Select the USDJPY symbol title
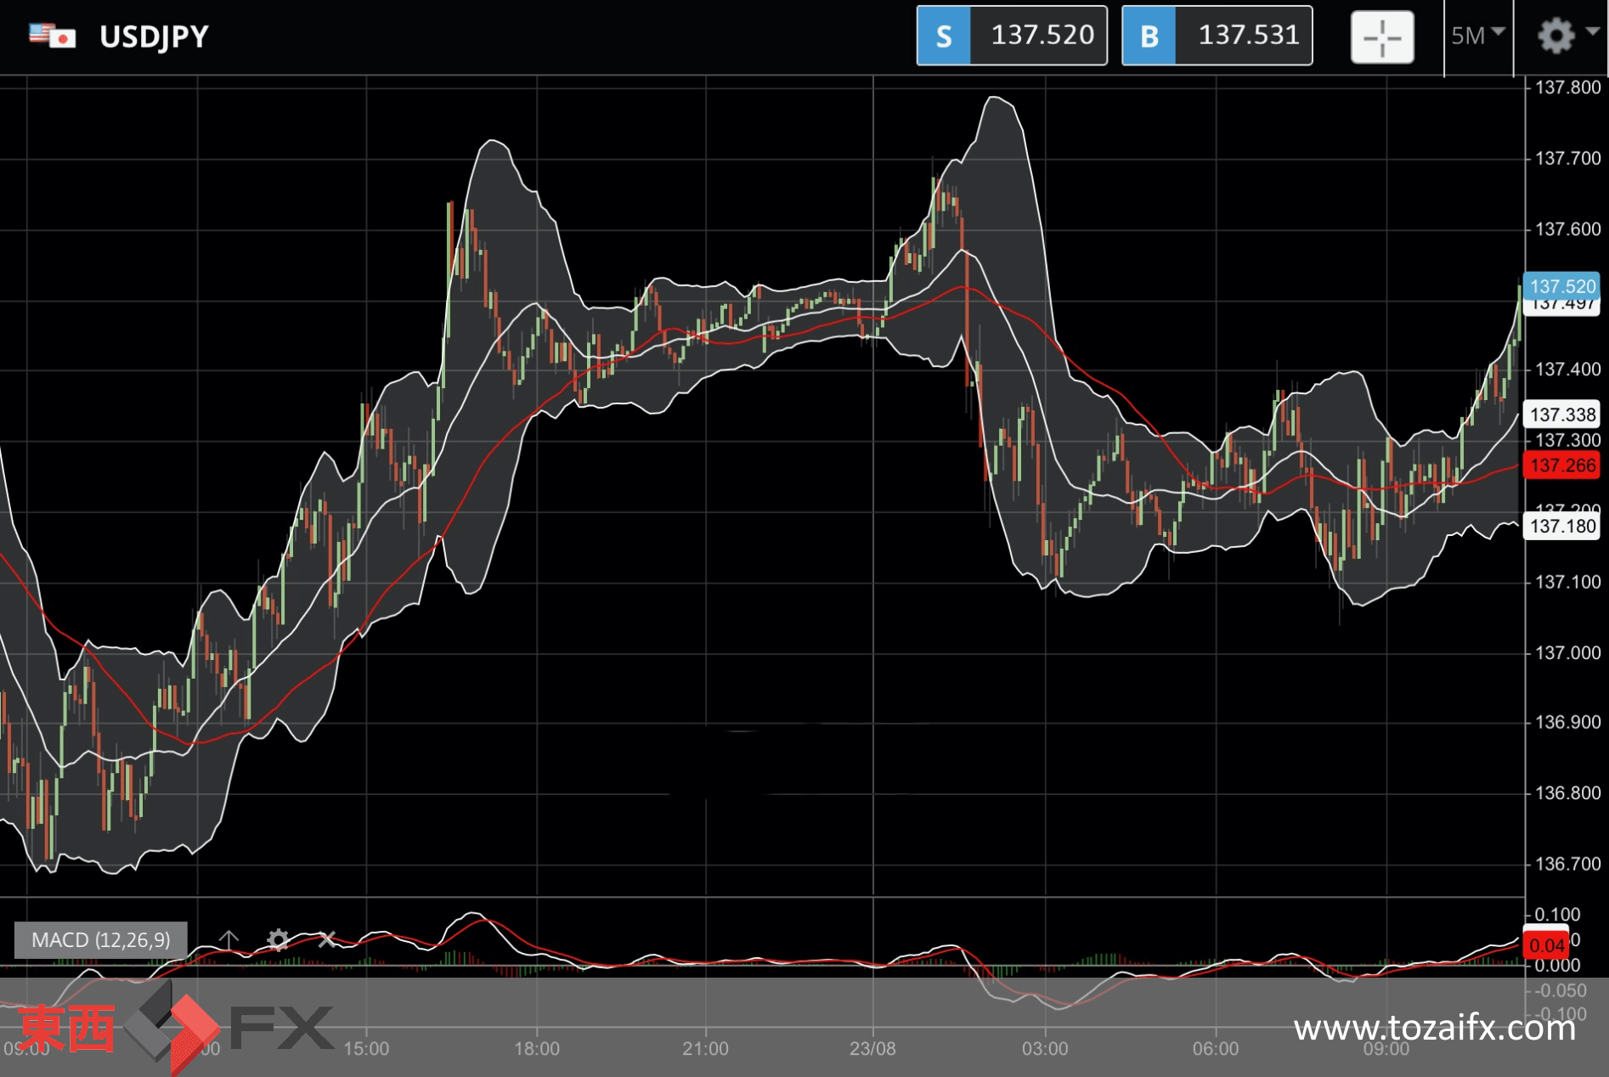Viewport: 1609px width, 1077px height. (154, 37)
